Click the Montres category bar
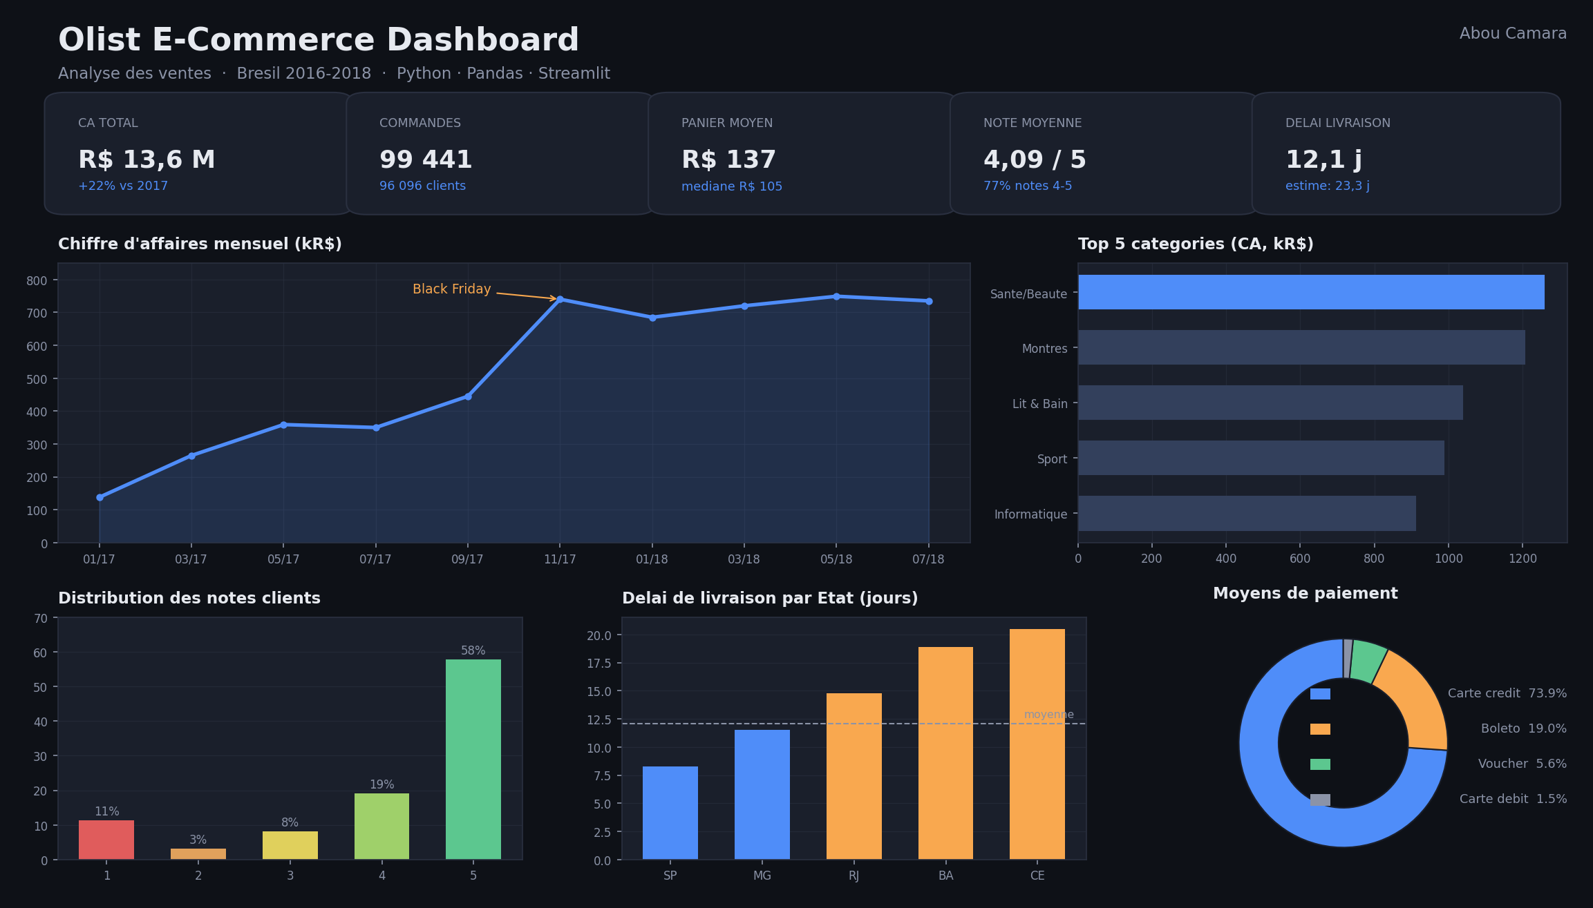1593x908 pixels. click(x=1301, y=347)
